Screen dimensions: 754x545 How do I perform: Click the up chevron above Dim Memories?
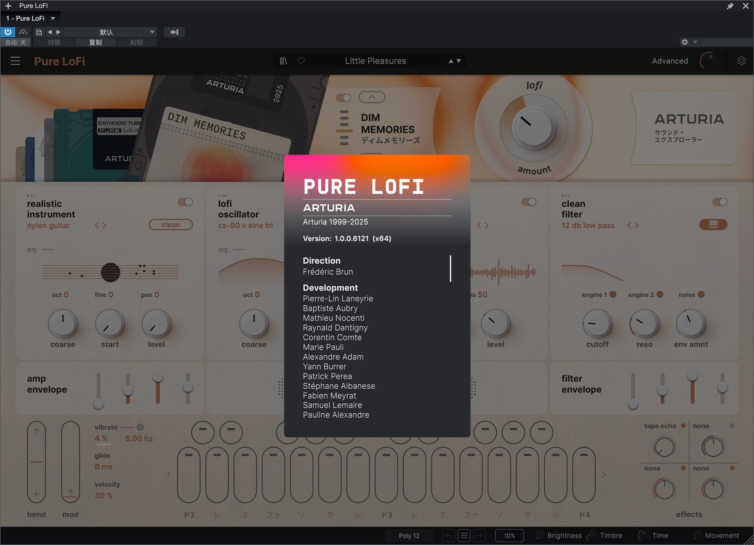coord(372,97)
